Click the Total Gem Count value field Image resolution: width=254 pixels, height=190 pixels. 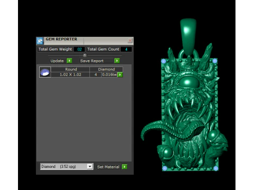pos(126,49)
